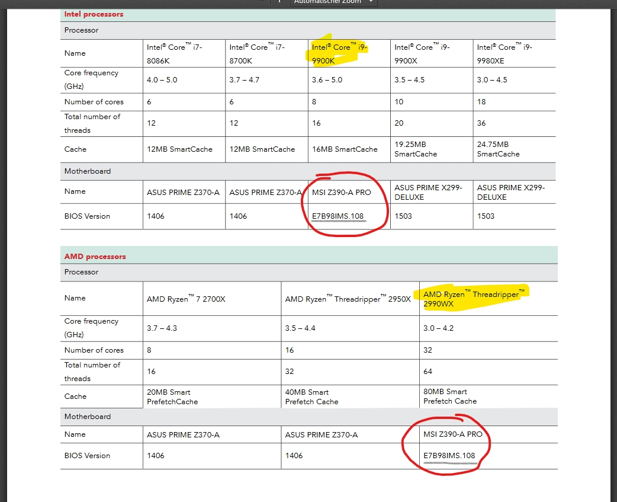
Task: Click the '20' threads value
Action: (399, 123)
